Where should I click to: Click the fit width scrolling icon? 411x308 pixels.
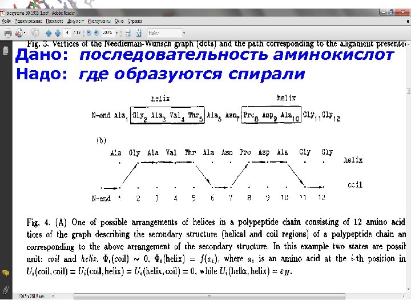pyautogui.click(x=128, y=33)
